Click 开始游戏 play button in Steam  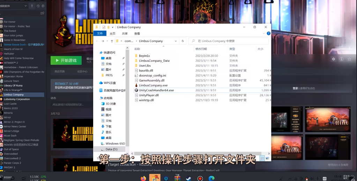(66, 60)
